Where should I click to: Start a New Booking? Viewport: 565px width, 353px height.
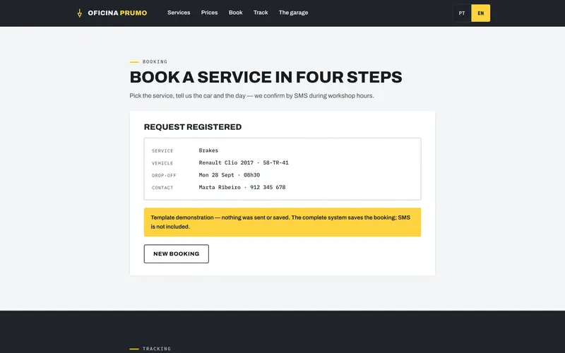click(x=176, y=254)
